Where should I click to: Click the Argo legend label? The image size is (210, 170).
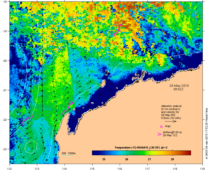pyautogui.click(x=168, y=126)
